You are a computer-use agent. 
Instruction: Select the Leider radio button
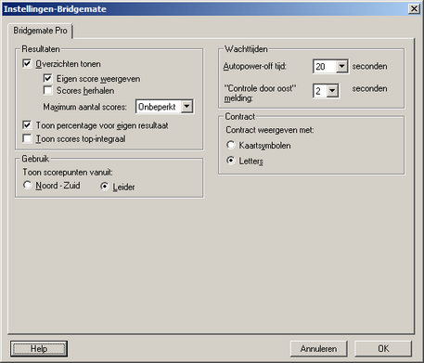click(x=105, y=187)
